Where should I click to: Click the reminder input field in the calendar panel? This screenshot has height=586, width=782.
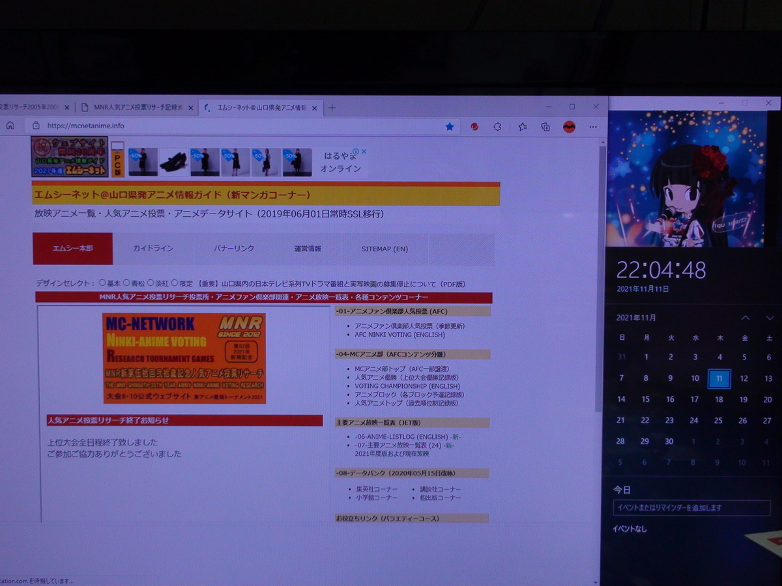[691, 507]
